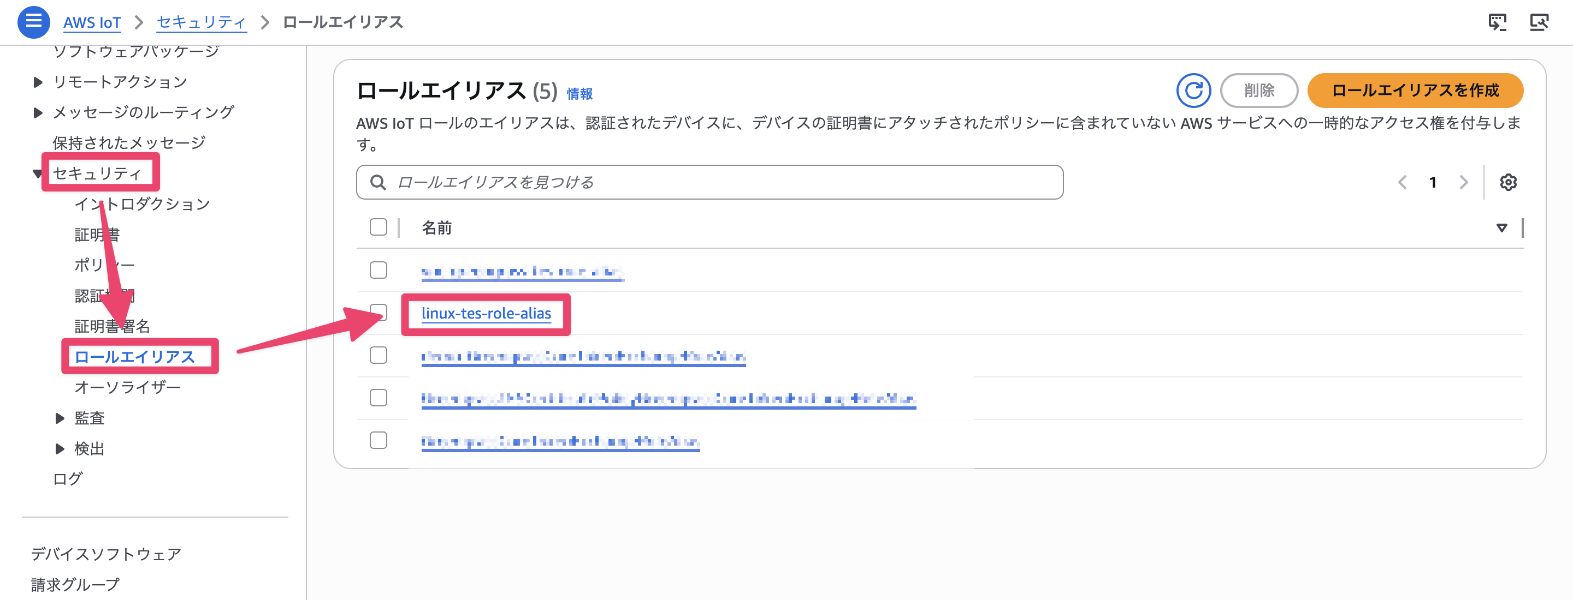Click セキュリティ breadcrumb link

point(201,22)
